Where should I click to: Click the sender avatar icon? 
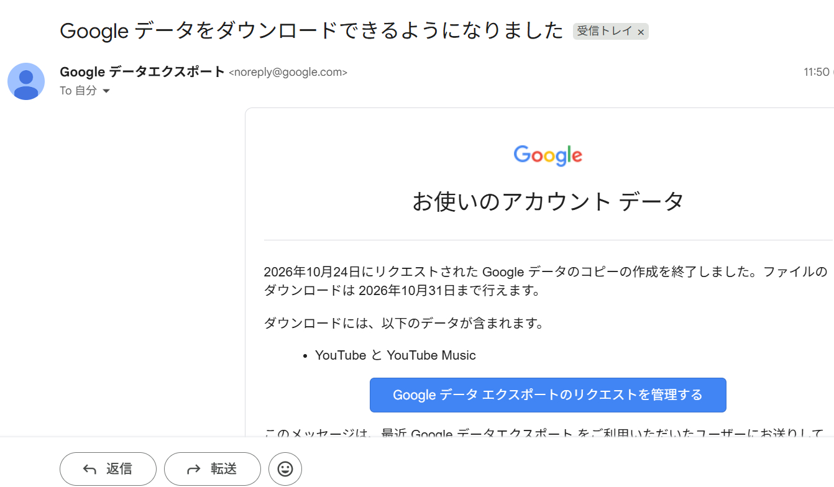pyautogui.click(x=26, y=81)
